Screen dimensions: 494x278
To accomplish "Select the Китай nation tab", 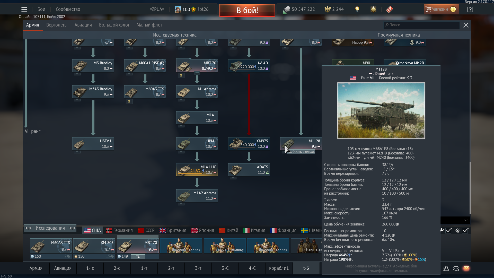I will tap(229, 230).
